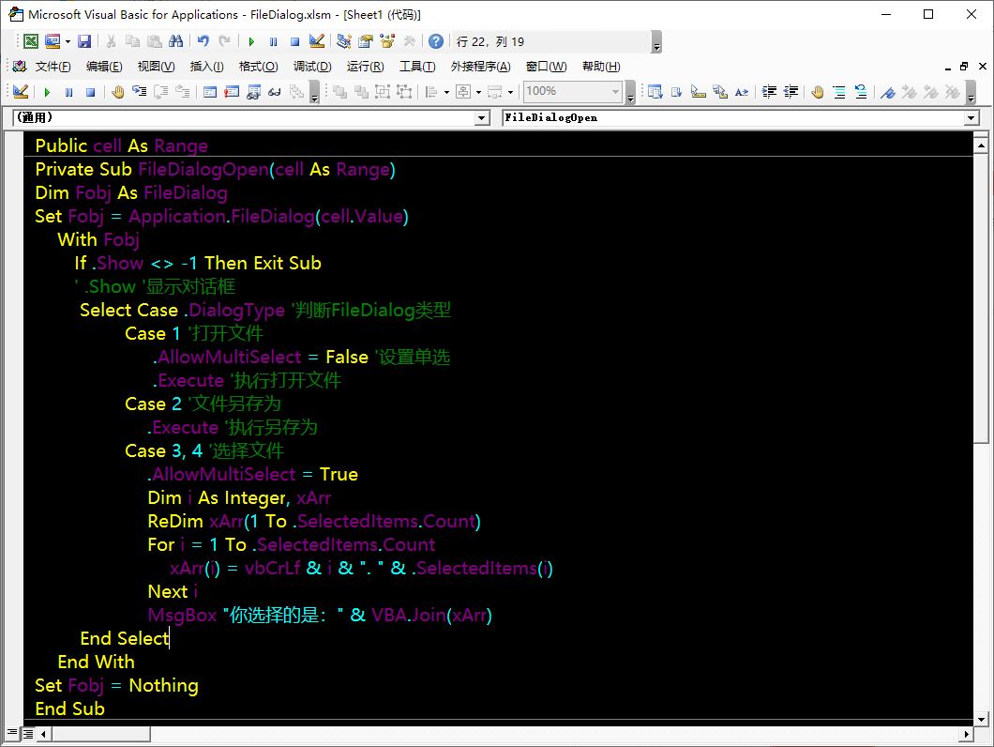Click Step Into on the Debug toolbar
Image resolution: width=994 pixels, height=747 pixels.
pyautogui.click(x=140, y=92)
